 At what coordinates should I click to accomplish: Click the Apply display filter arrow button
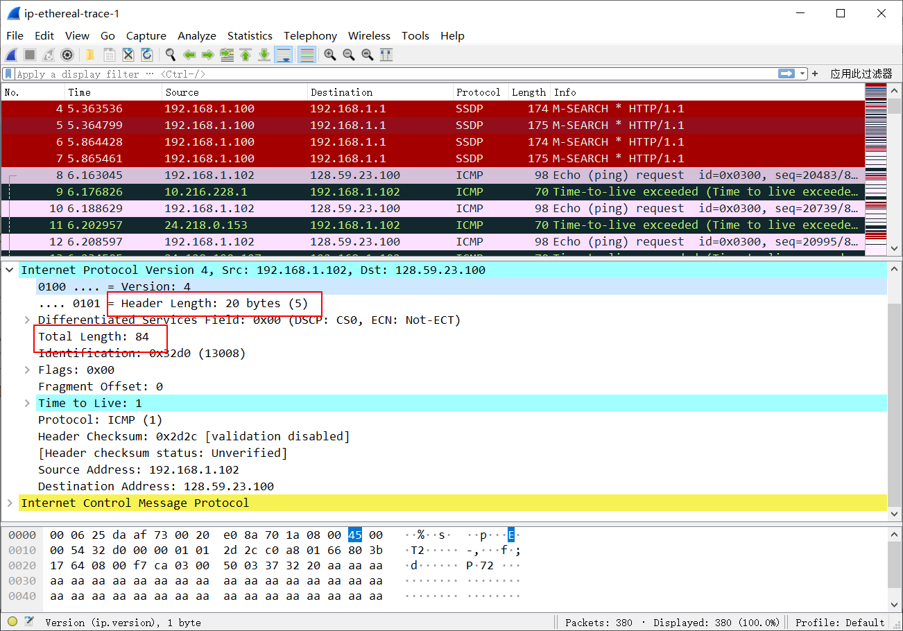tap(786, 74)
